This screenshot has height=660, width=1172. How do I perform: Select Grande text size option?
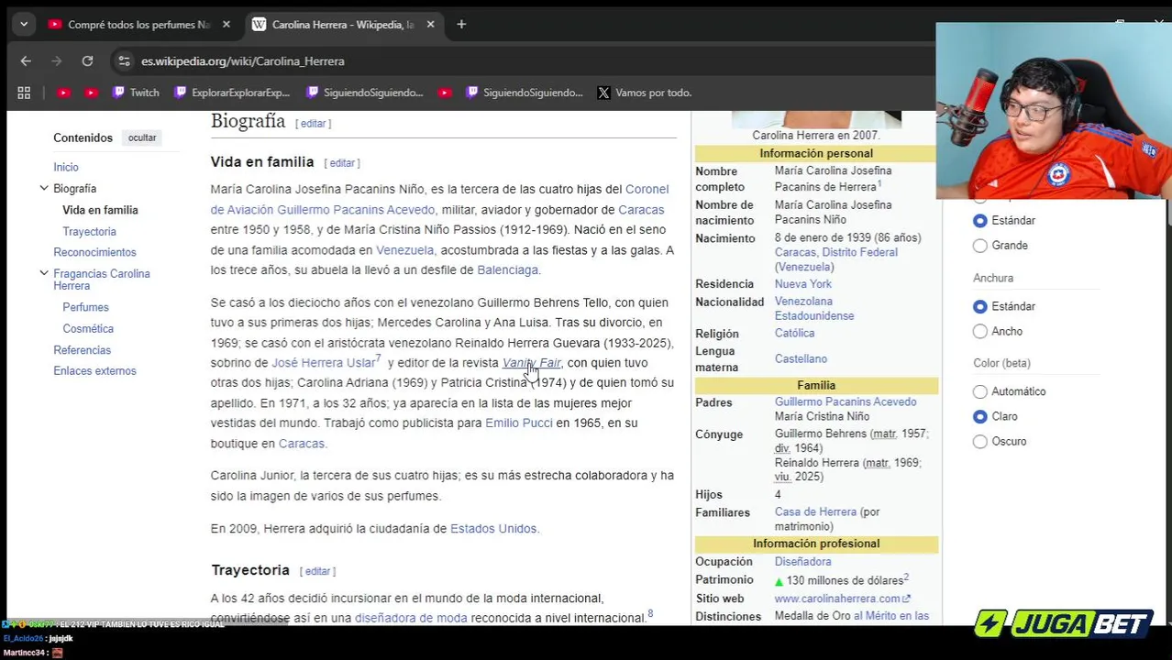[980, 246]
